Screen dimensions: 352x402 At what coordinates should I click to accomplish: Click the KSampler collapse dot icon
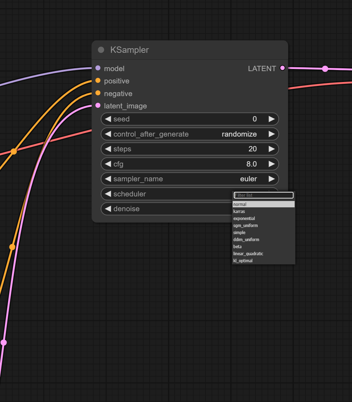101,50
